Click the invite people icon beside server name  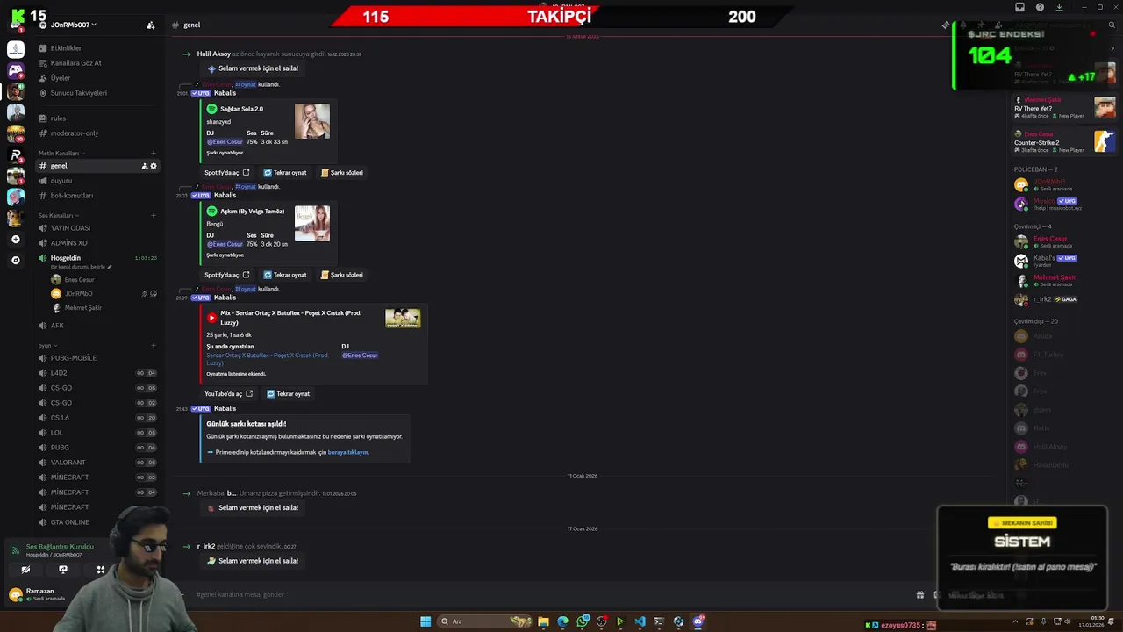(150, 25)
